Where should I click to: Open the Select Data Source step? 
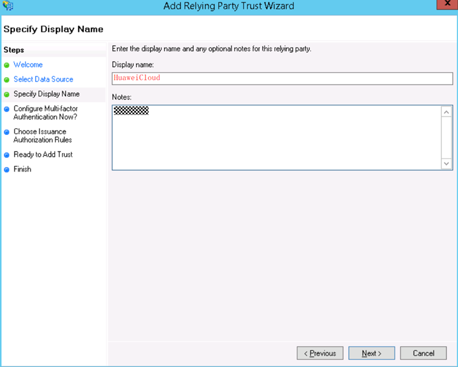click(43, 79)
